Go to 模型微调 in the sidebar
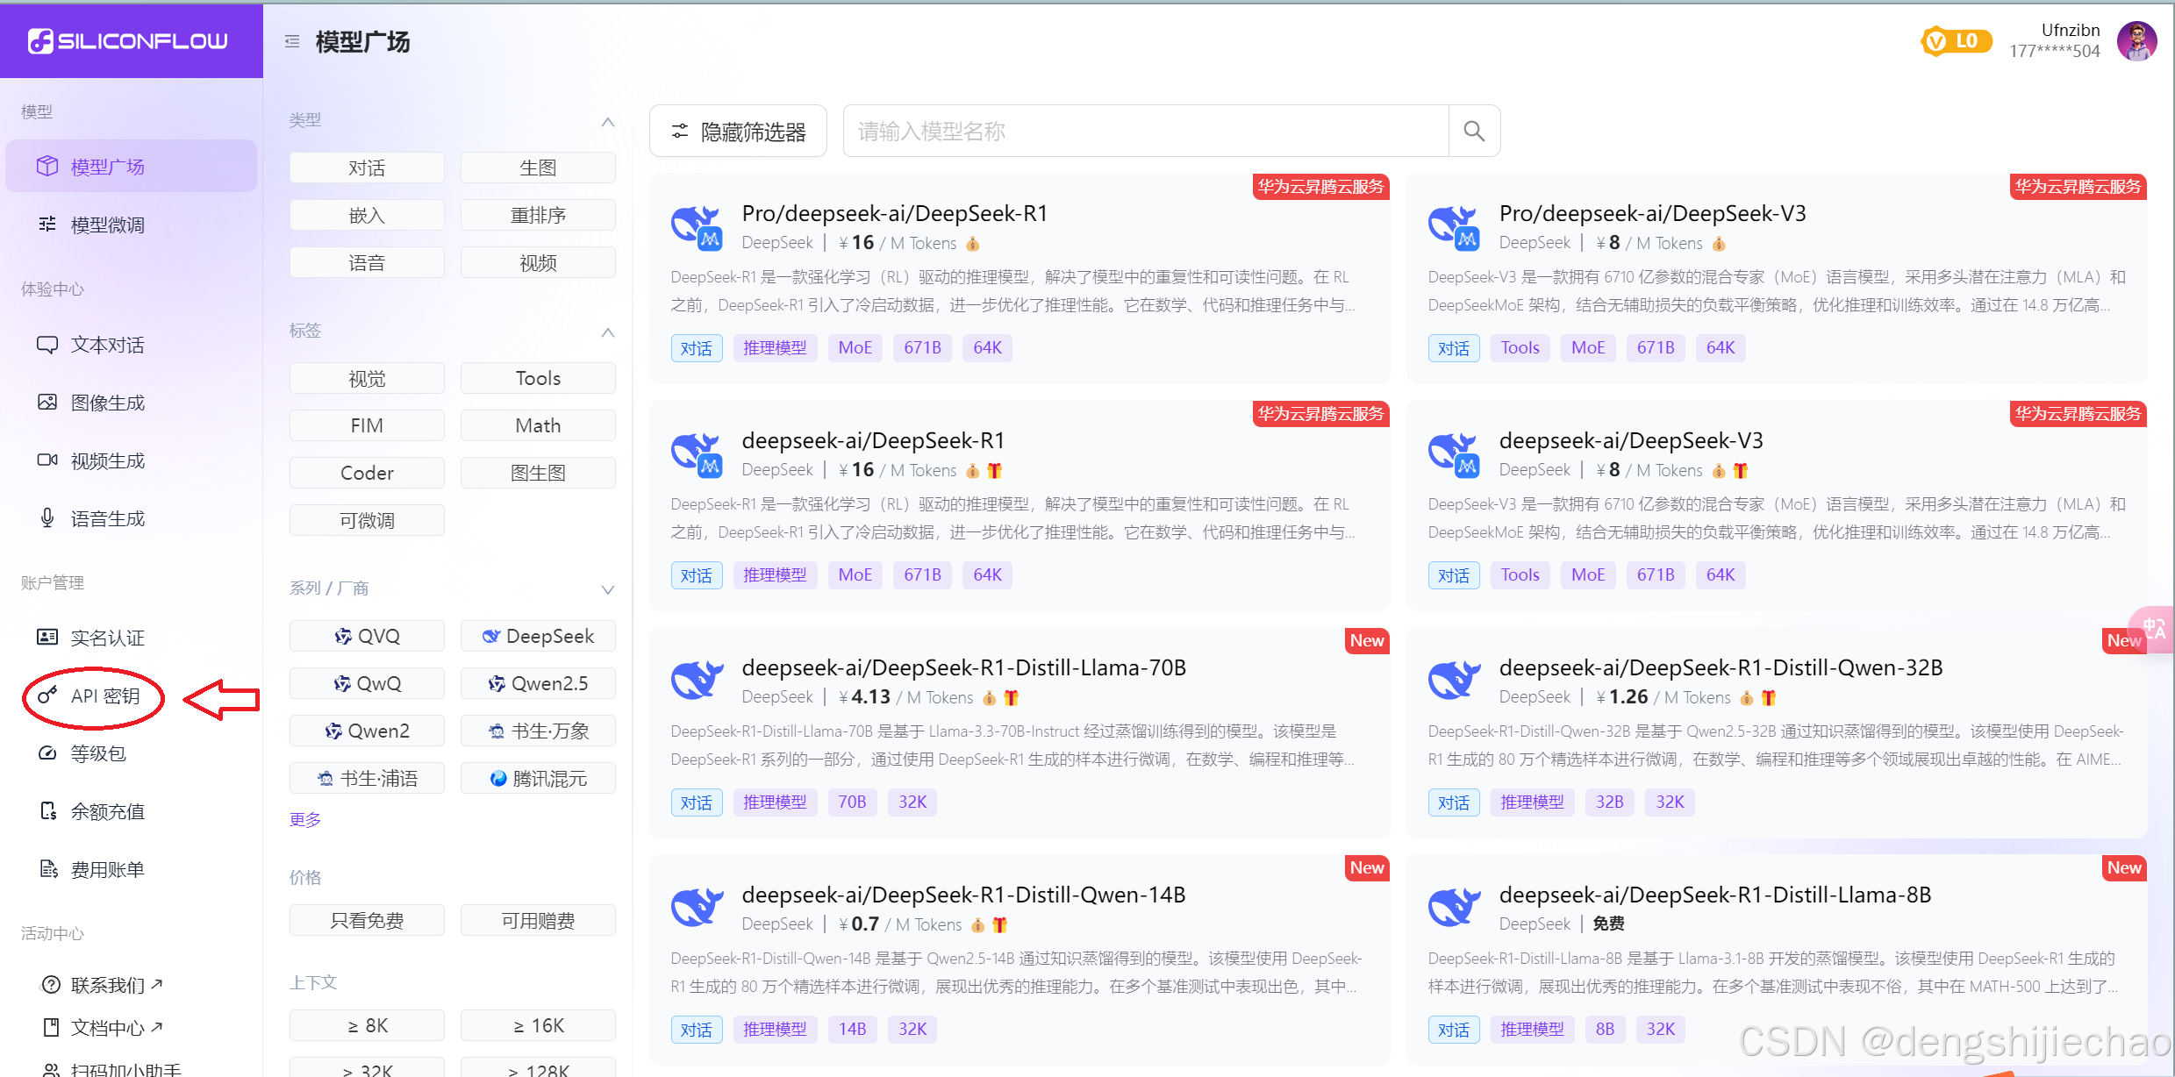The height and width of the screenshot is (1077, 2175). coord(107,225)
